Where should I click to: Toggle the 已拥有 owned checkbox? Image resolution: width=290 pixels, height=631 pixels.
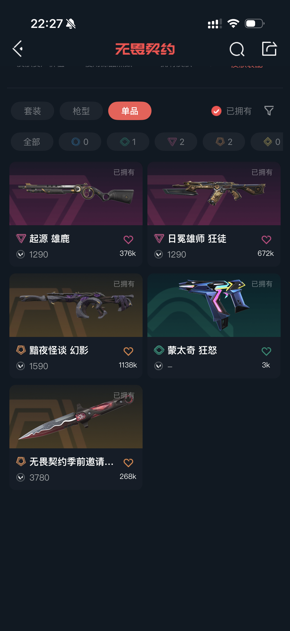(x=216, y=111)
